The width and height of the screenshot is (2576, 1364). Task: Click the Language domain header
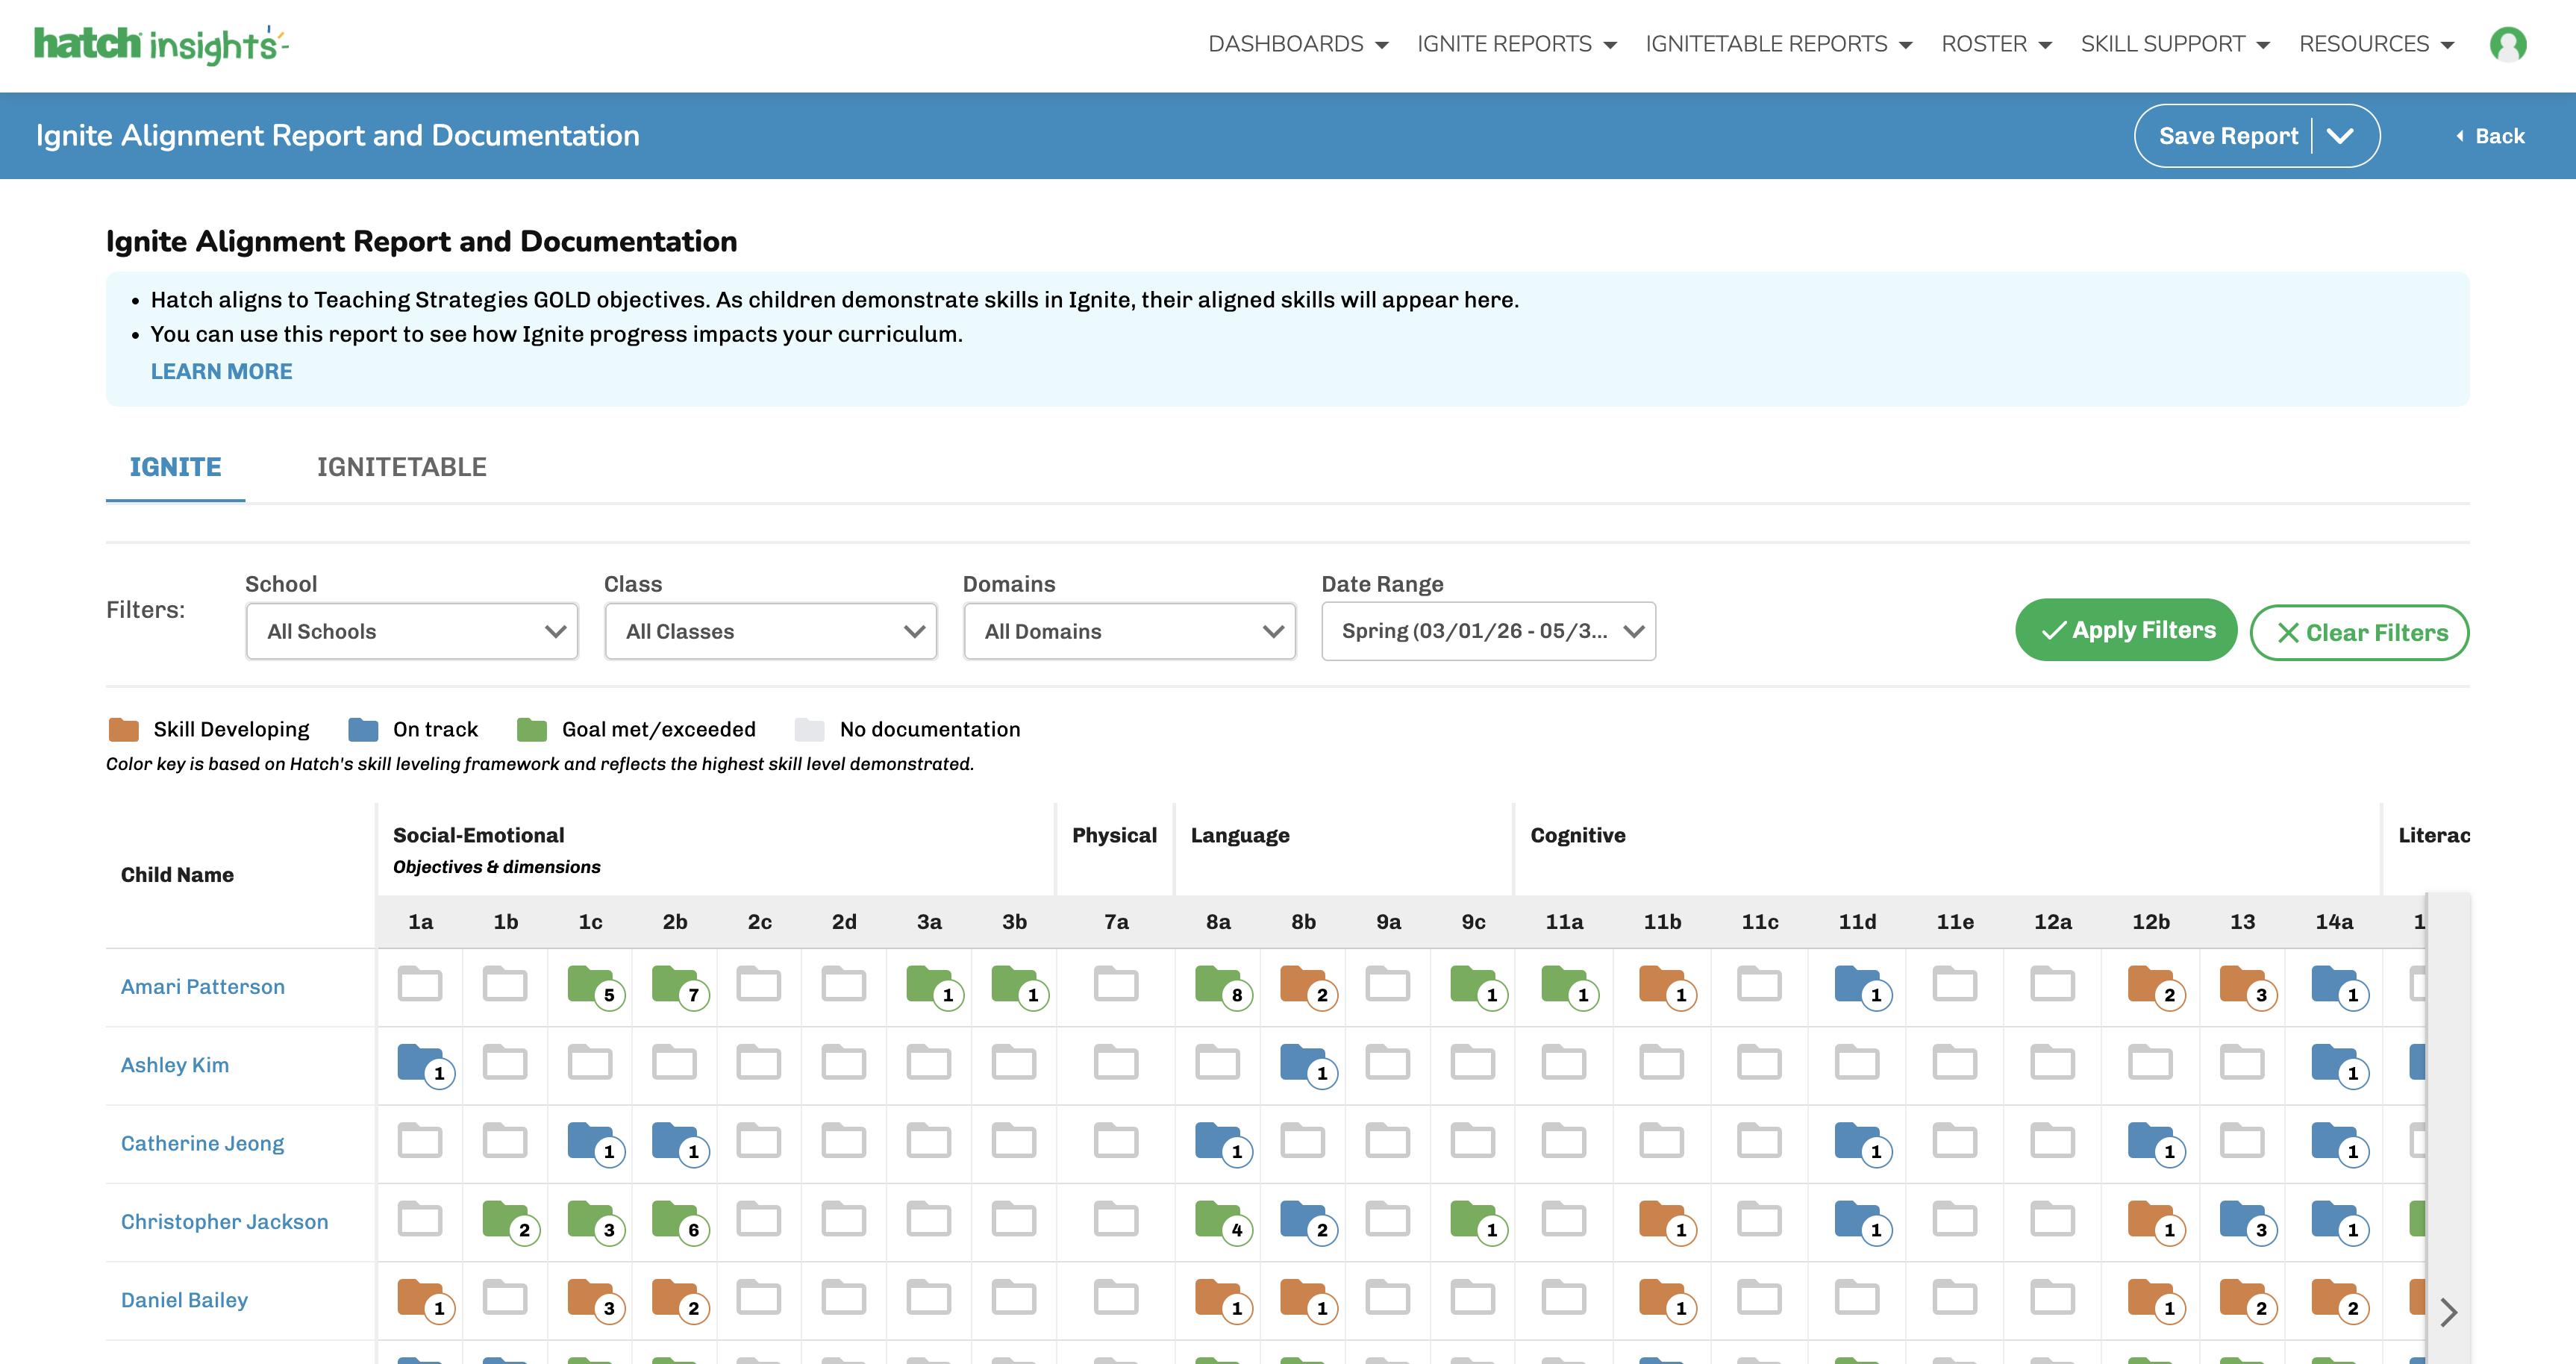point(1240,835)
